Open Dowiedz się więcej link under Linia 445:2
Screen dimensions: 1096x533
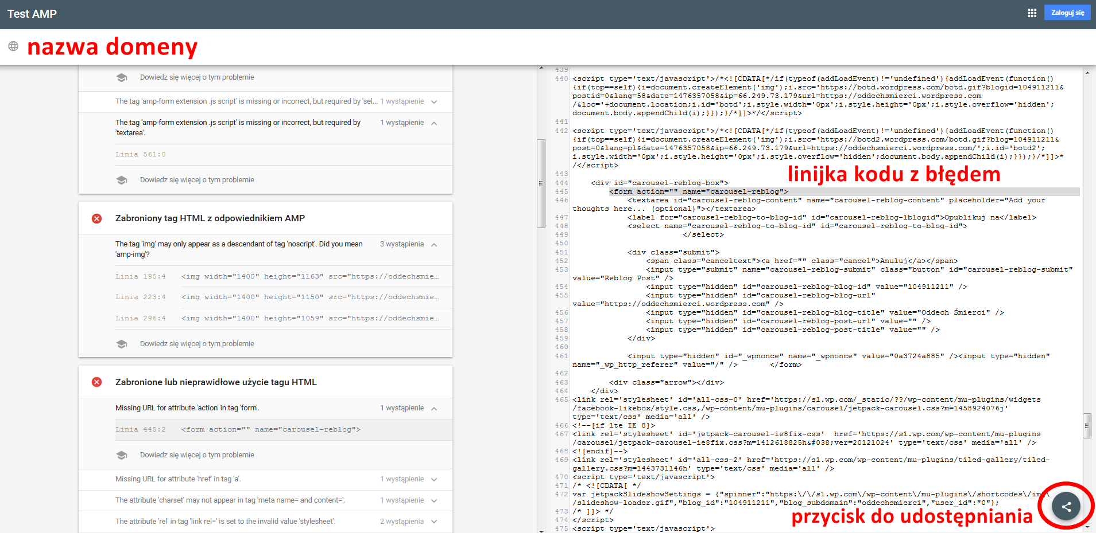pos(197,455)
